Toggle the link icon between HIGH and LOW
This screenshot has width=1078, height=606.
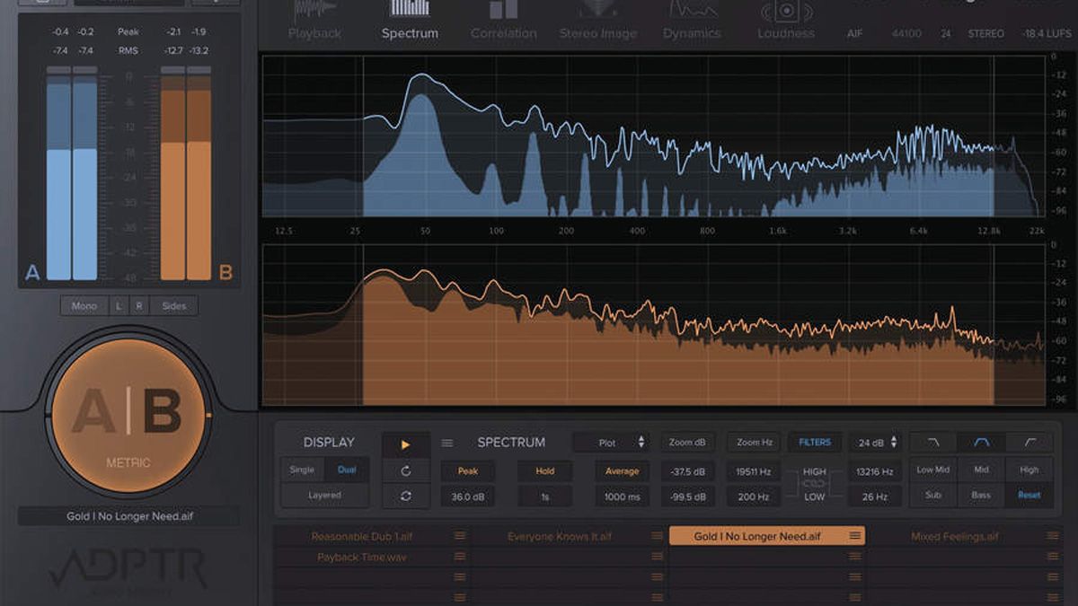coord(814,484)
